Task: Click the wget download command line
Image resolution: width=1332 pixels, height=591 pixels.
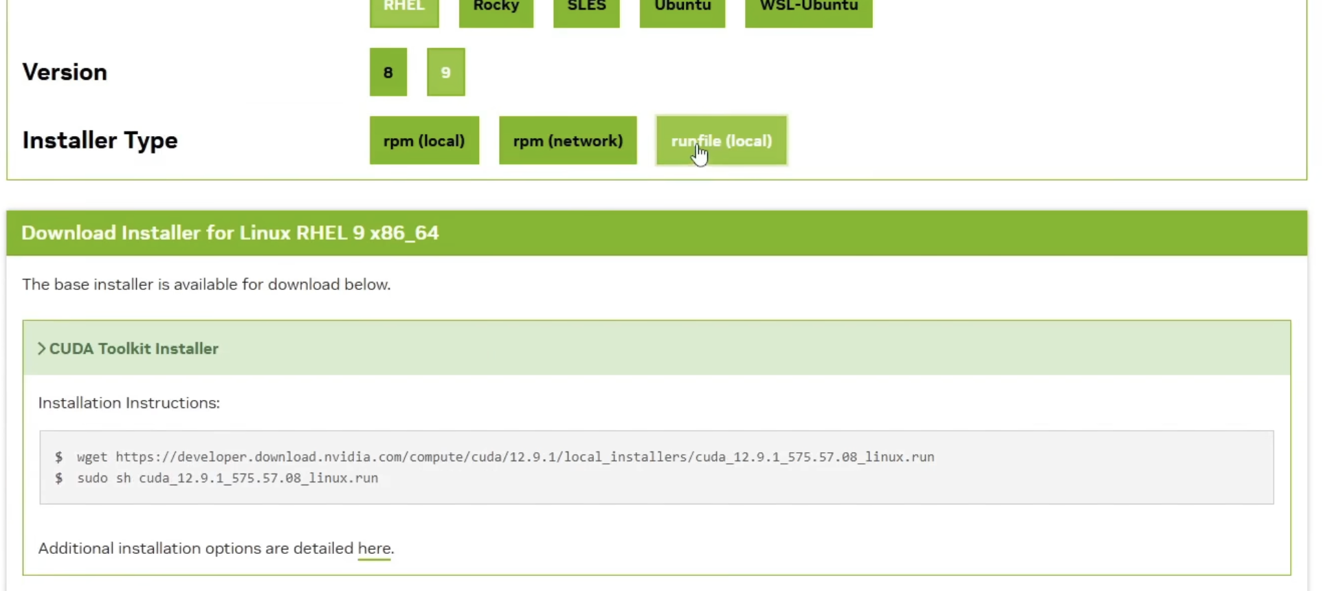Action: (x=505, y=457)
